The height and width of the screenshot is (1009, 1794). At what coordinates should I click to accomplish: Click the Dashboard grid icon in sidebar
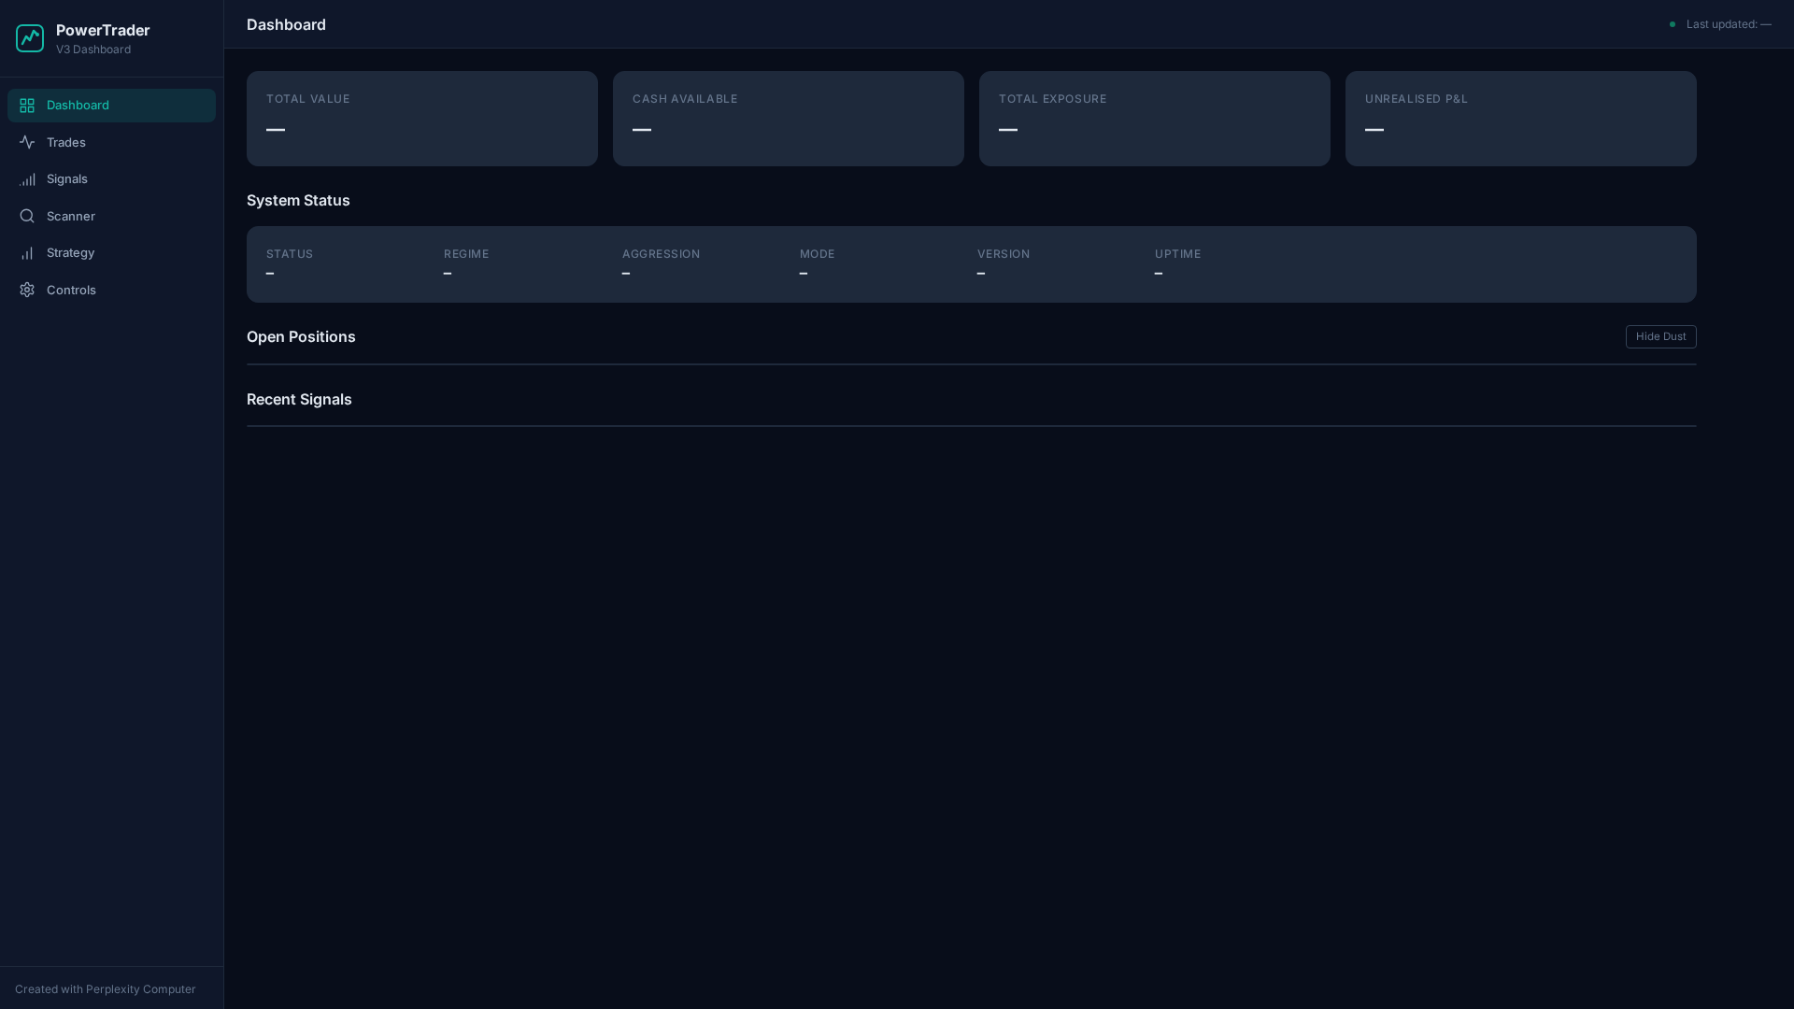pos(27,106)
